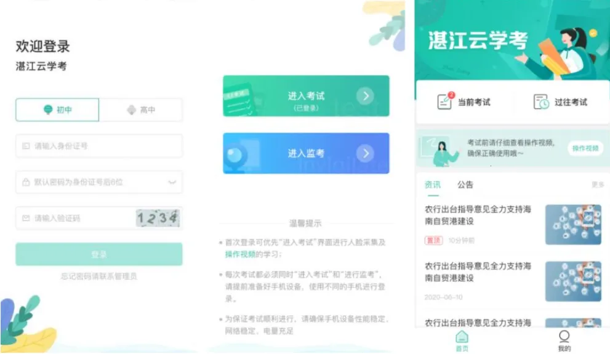Click the 请输入验证码 input field
The image size is (610, 354).
tap(76, 218)
